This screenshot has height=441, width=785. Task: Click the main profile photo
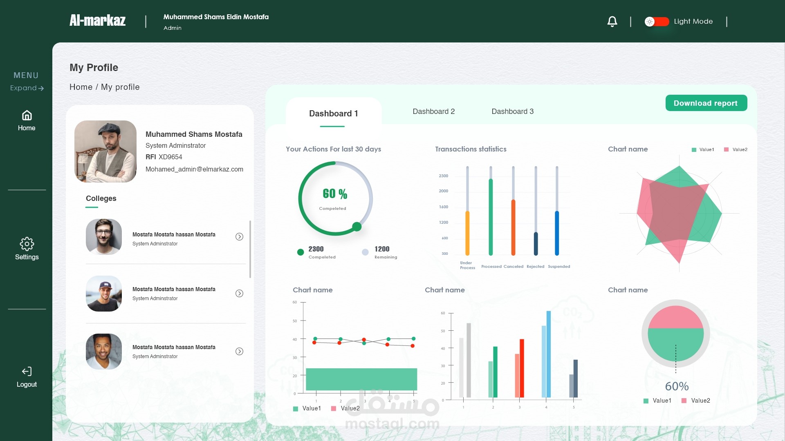(x=105, y=151)
